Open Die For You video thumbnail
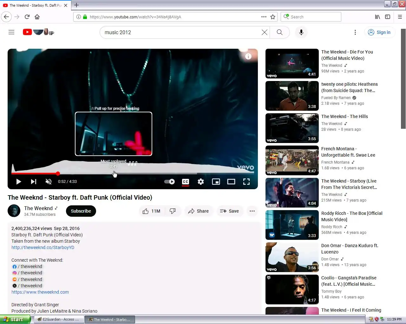 (x=292, y=64)
